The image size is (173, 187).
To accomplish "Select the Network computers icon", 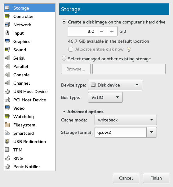I will tap(7, 25).
